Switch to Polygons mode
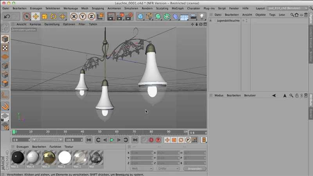This screenshot has width=313, height=176. tap(5, 83)
